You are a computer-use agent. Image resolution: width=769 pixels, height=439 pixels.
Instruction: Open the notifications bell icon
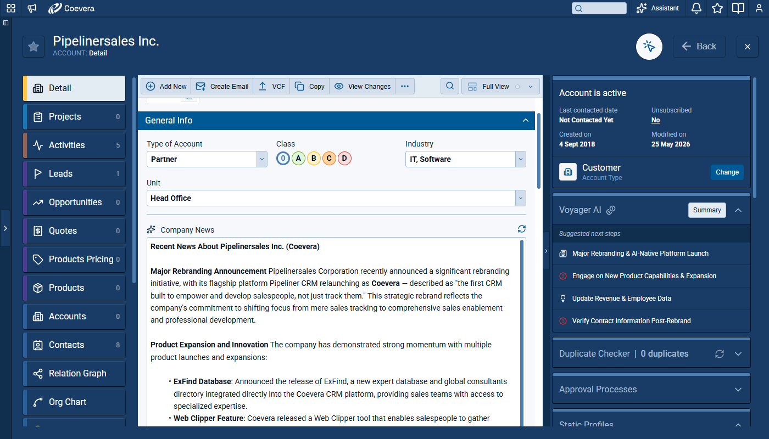(696, 8)
